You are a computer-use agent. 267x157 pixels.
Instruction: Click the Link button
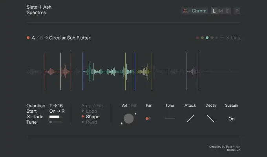coord(236,38)
